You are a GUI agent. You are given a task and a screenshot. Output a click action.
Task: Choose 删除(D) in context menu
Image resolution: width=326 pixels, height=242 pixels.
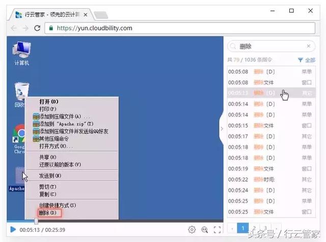tap(50, 213)
